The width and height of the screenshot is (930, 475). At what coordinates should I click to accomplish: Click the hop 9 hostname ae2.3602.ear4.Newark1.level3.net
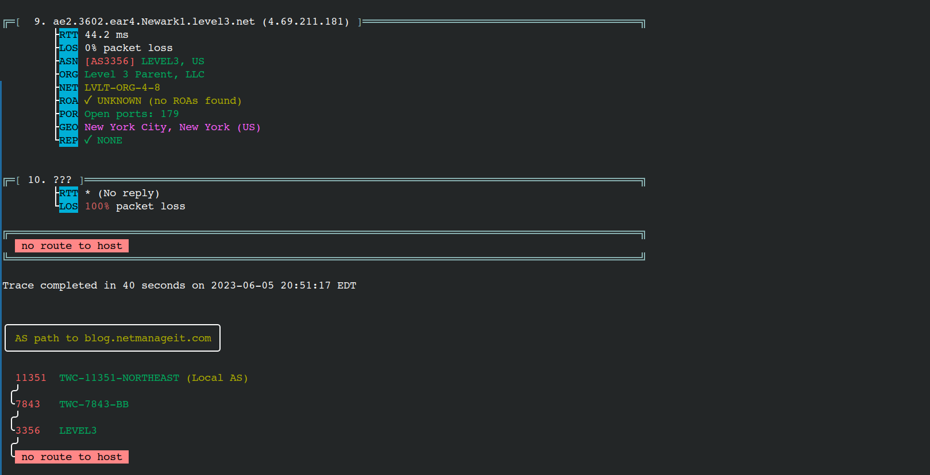coord(153,22)
